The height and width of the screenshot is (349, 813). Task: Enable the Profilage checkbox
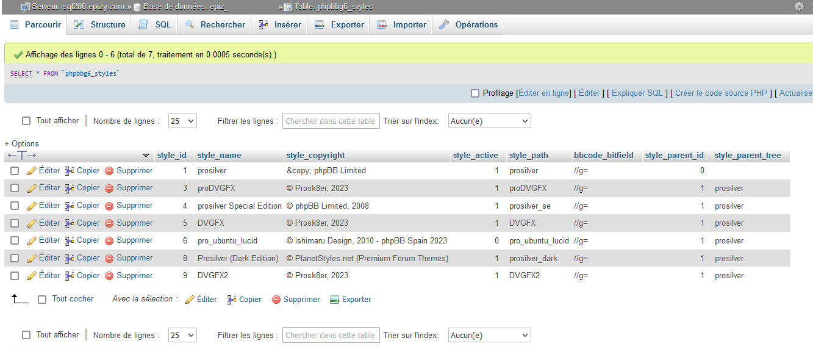pos(475,93)
